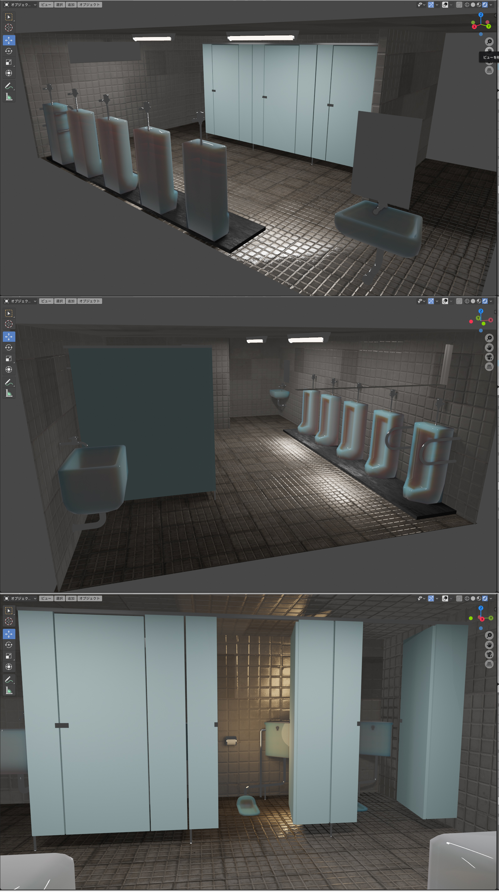Image resolution: width=499 pixels, height=892 pixels.
Task: Select the Rotate tool in top viewport
Action: 9,51
